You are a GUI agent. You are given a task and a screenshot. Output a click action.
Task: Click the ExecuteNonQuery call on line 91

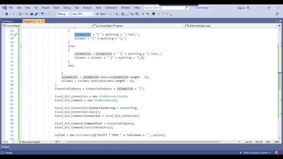[96, 128]
